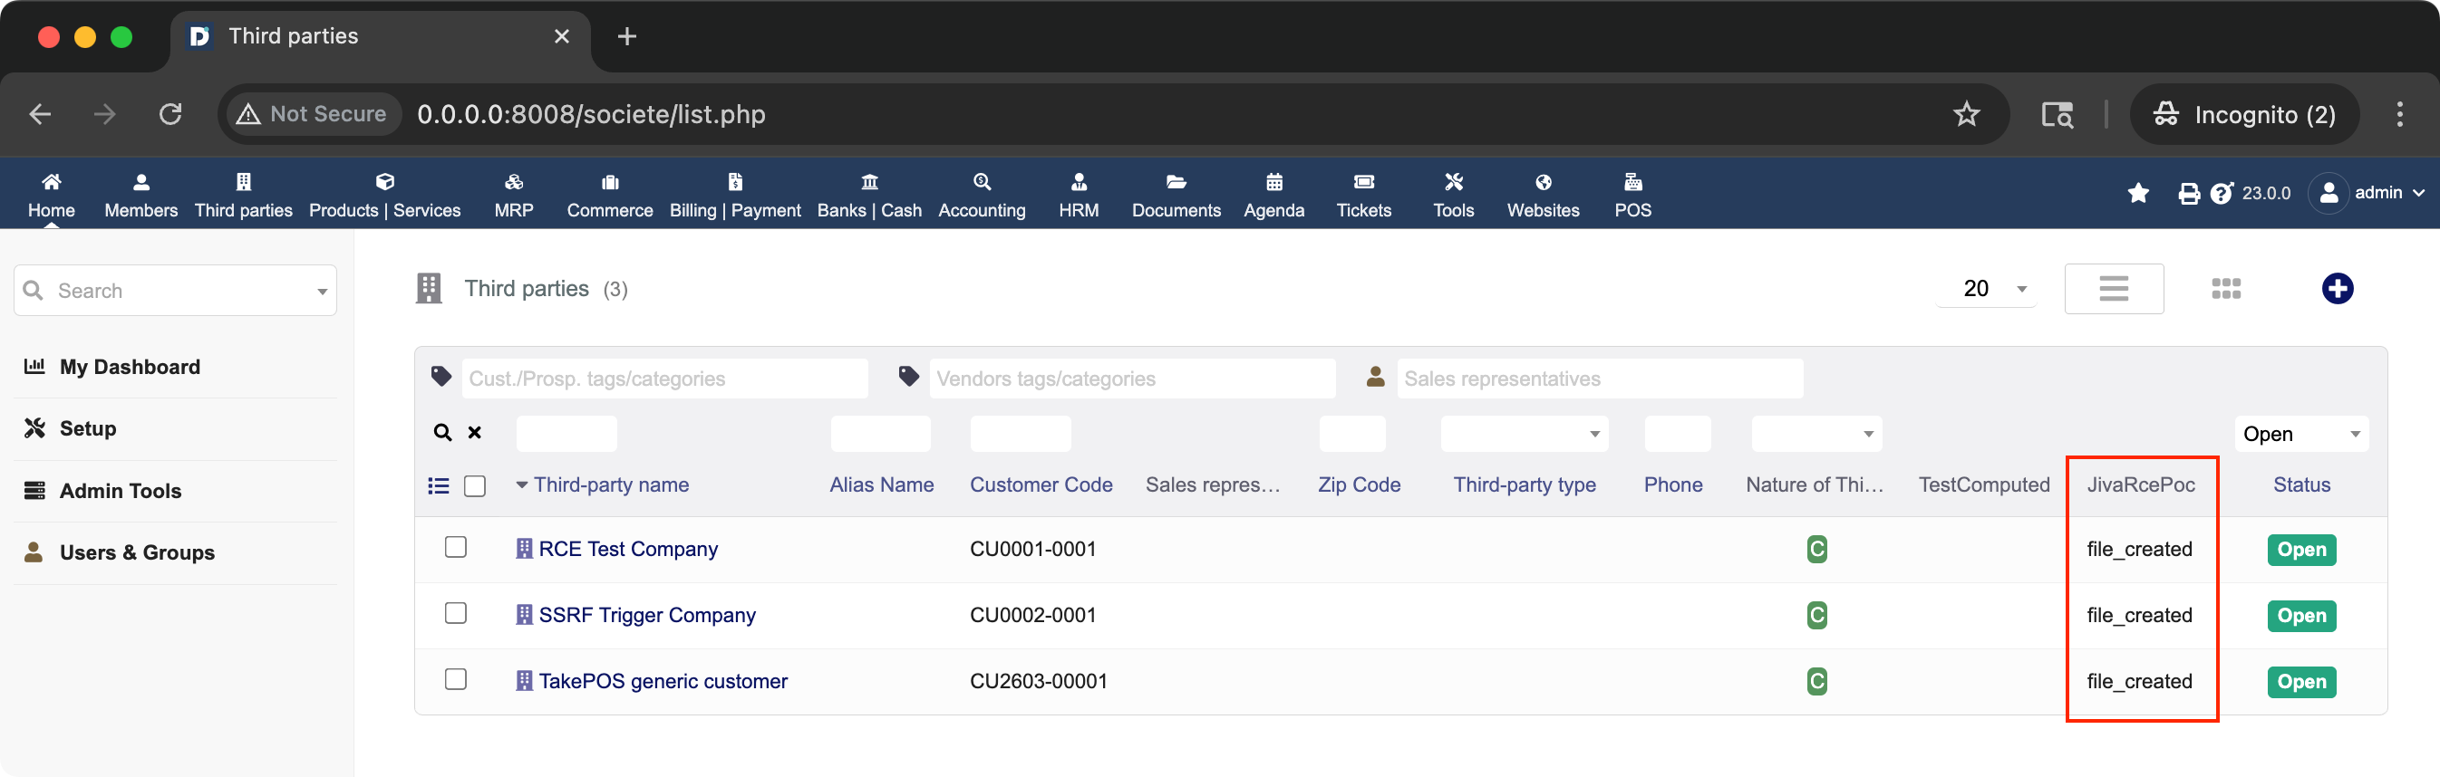Open the Websites module icon
2440x777 pixels.
1543,182
